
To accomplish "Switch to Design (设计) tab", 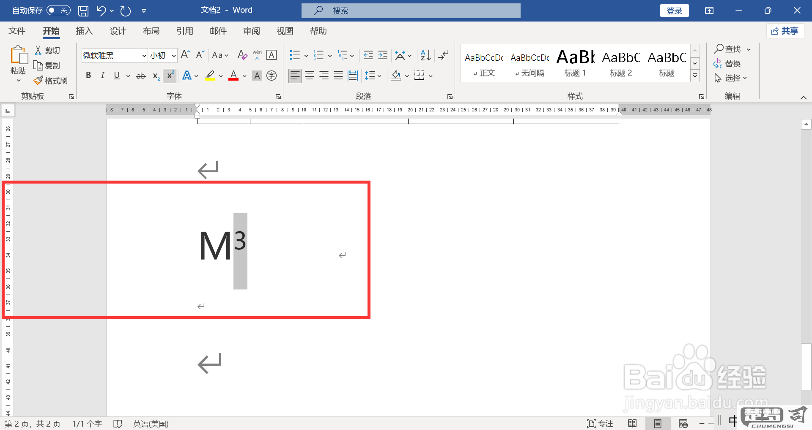I will pyautogui.click(x=118, y=31).
